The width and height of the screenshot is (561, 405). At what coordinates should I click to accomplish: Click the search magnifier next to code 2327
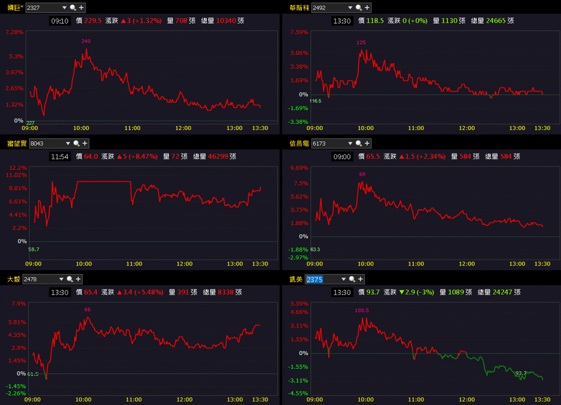point(73,7)
